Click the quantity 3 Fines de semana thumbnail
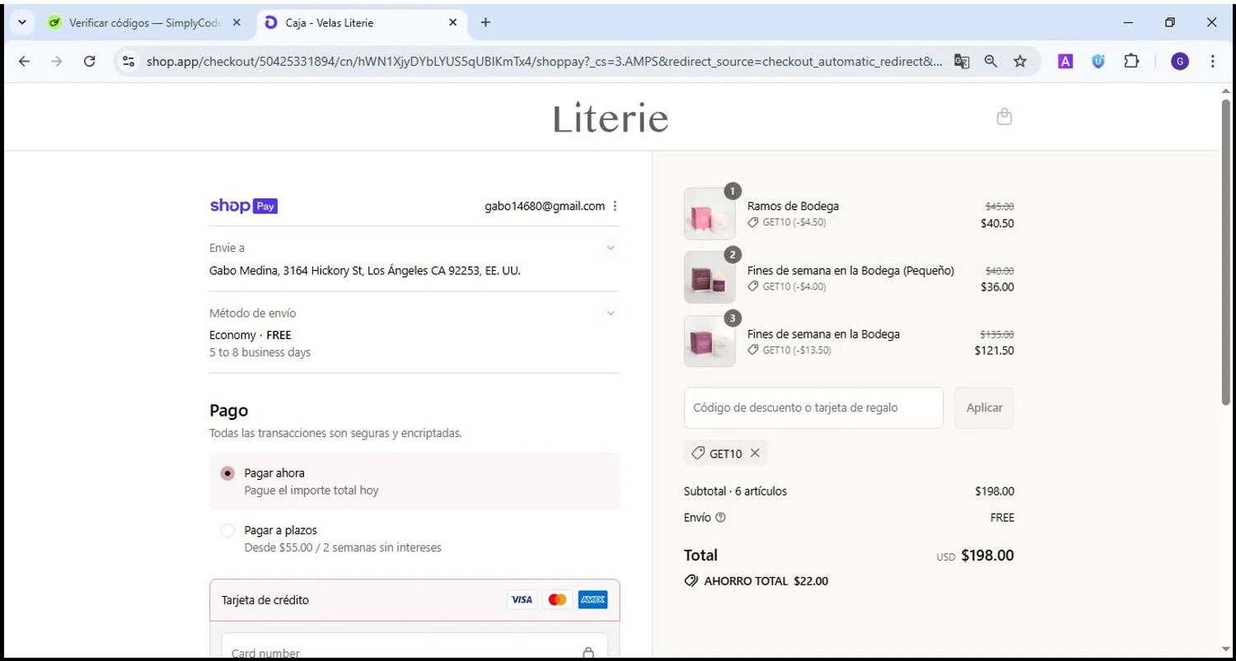1236x661 pixels. (x=709, y=341)
